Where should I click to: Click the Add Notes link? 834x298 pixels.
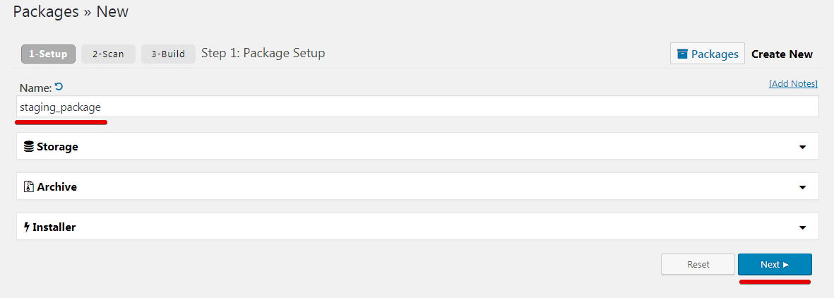coord(793,84)
